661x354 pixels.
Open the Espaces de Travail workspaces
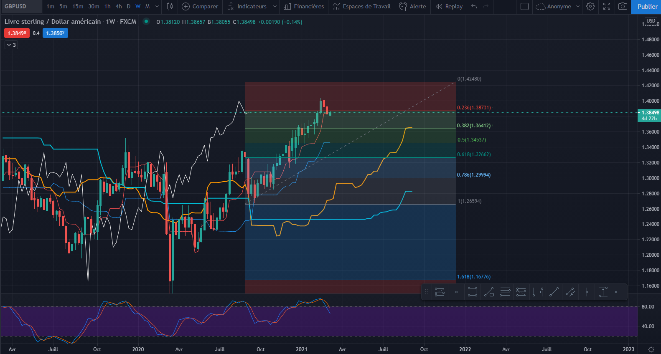click(361, 6)
